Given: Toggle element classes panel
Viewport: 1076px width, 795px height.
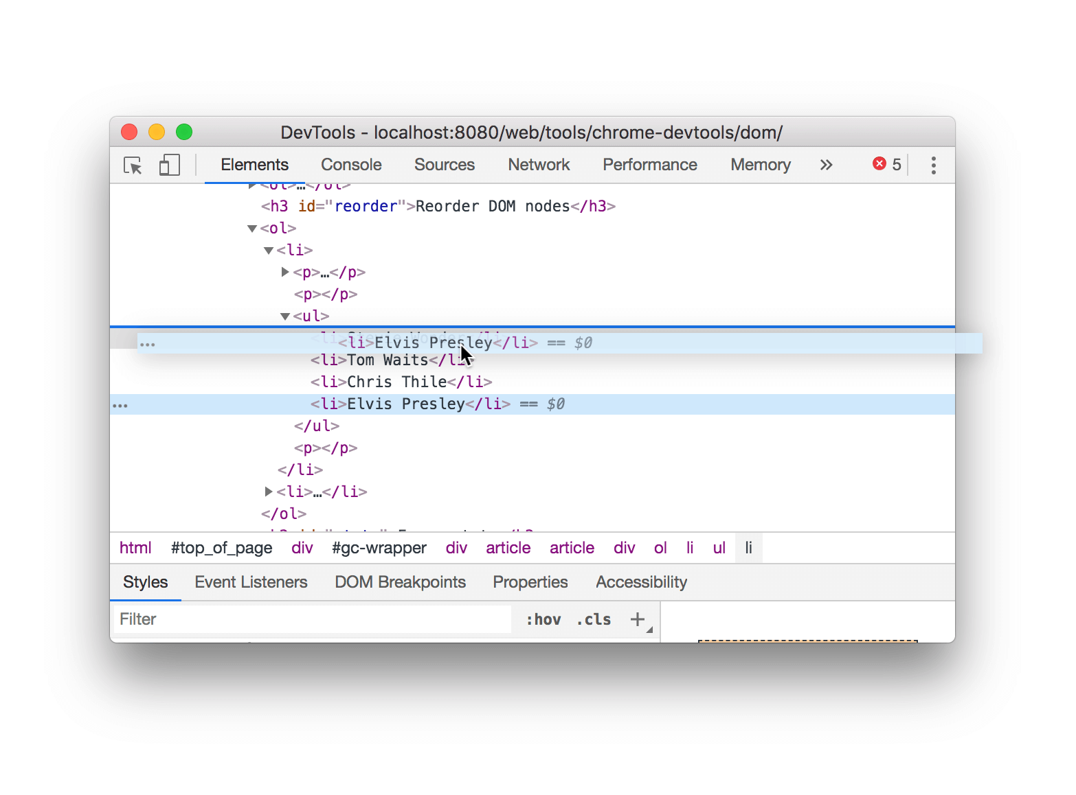Looking at the screenshot, I should point(593,619).
